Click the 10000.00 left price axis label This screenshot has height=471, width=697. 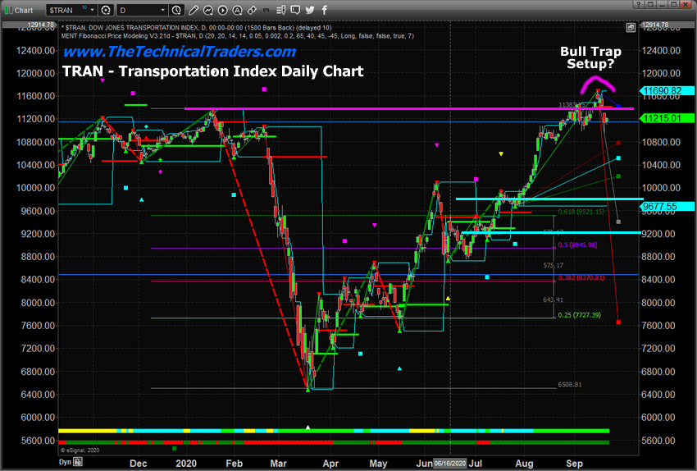[35, 188]
